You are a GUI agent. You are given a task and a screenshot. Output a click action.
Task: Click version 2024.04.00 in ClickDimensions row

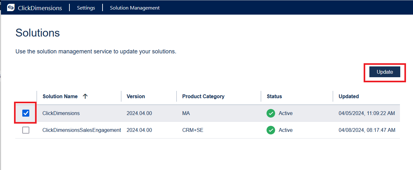[139, 113]
